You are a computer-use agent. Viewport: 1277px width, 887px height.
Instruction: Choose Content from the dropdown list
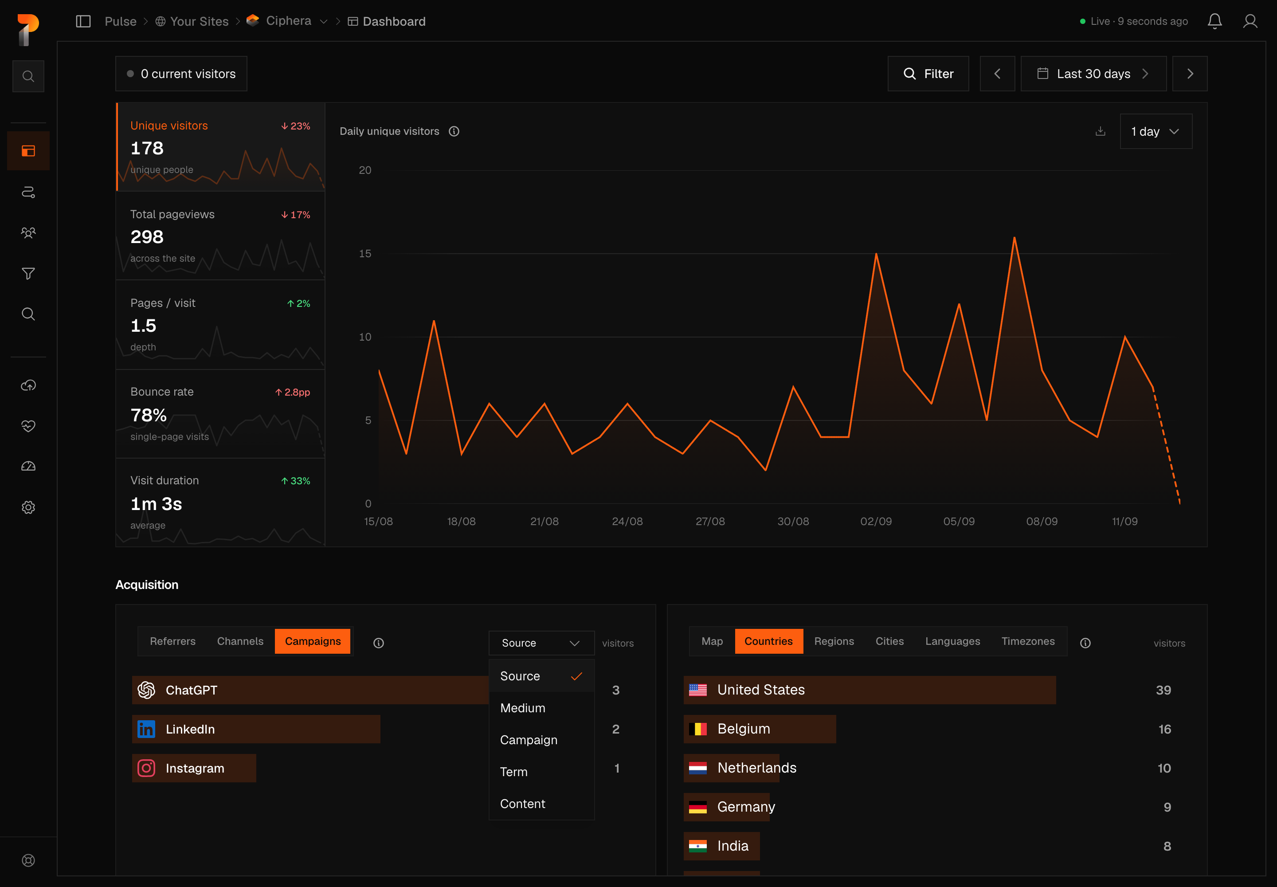541,804
